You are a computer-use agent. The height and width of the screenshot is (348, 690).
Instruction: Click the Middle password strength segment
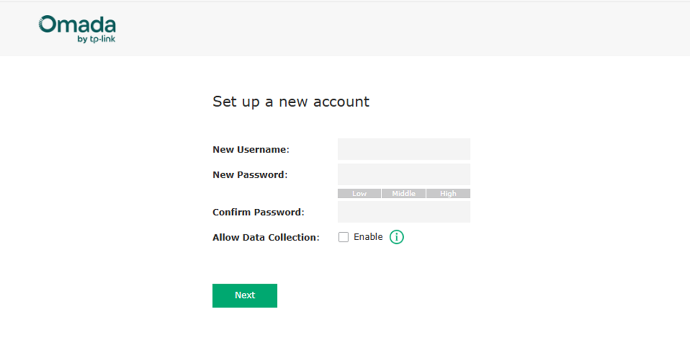(x=403, y=194)
